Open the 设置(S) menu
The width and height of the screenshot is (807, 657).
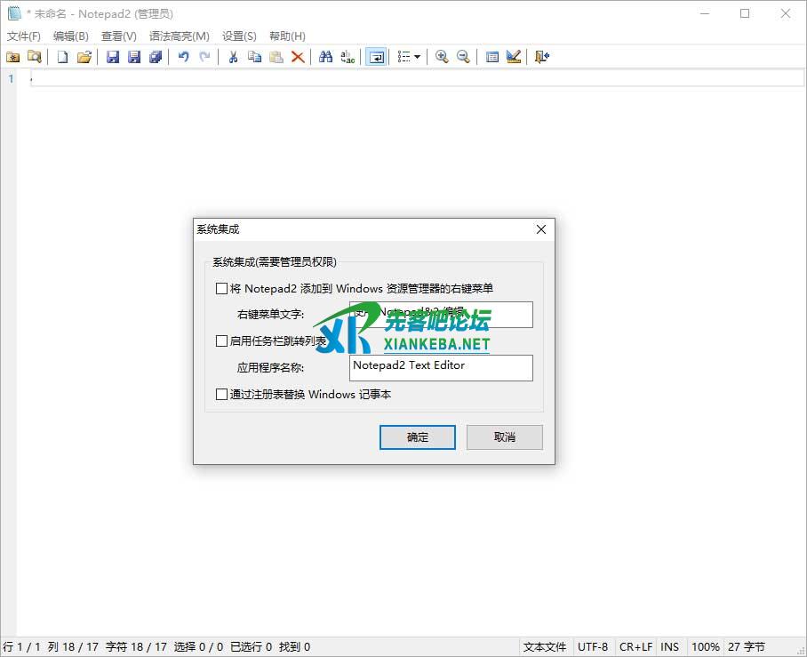tap(239, 36)
